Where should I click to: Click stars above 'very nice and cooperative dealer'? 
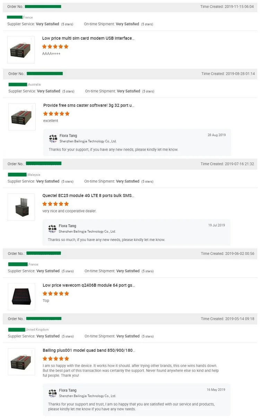(x=55, y=204)
